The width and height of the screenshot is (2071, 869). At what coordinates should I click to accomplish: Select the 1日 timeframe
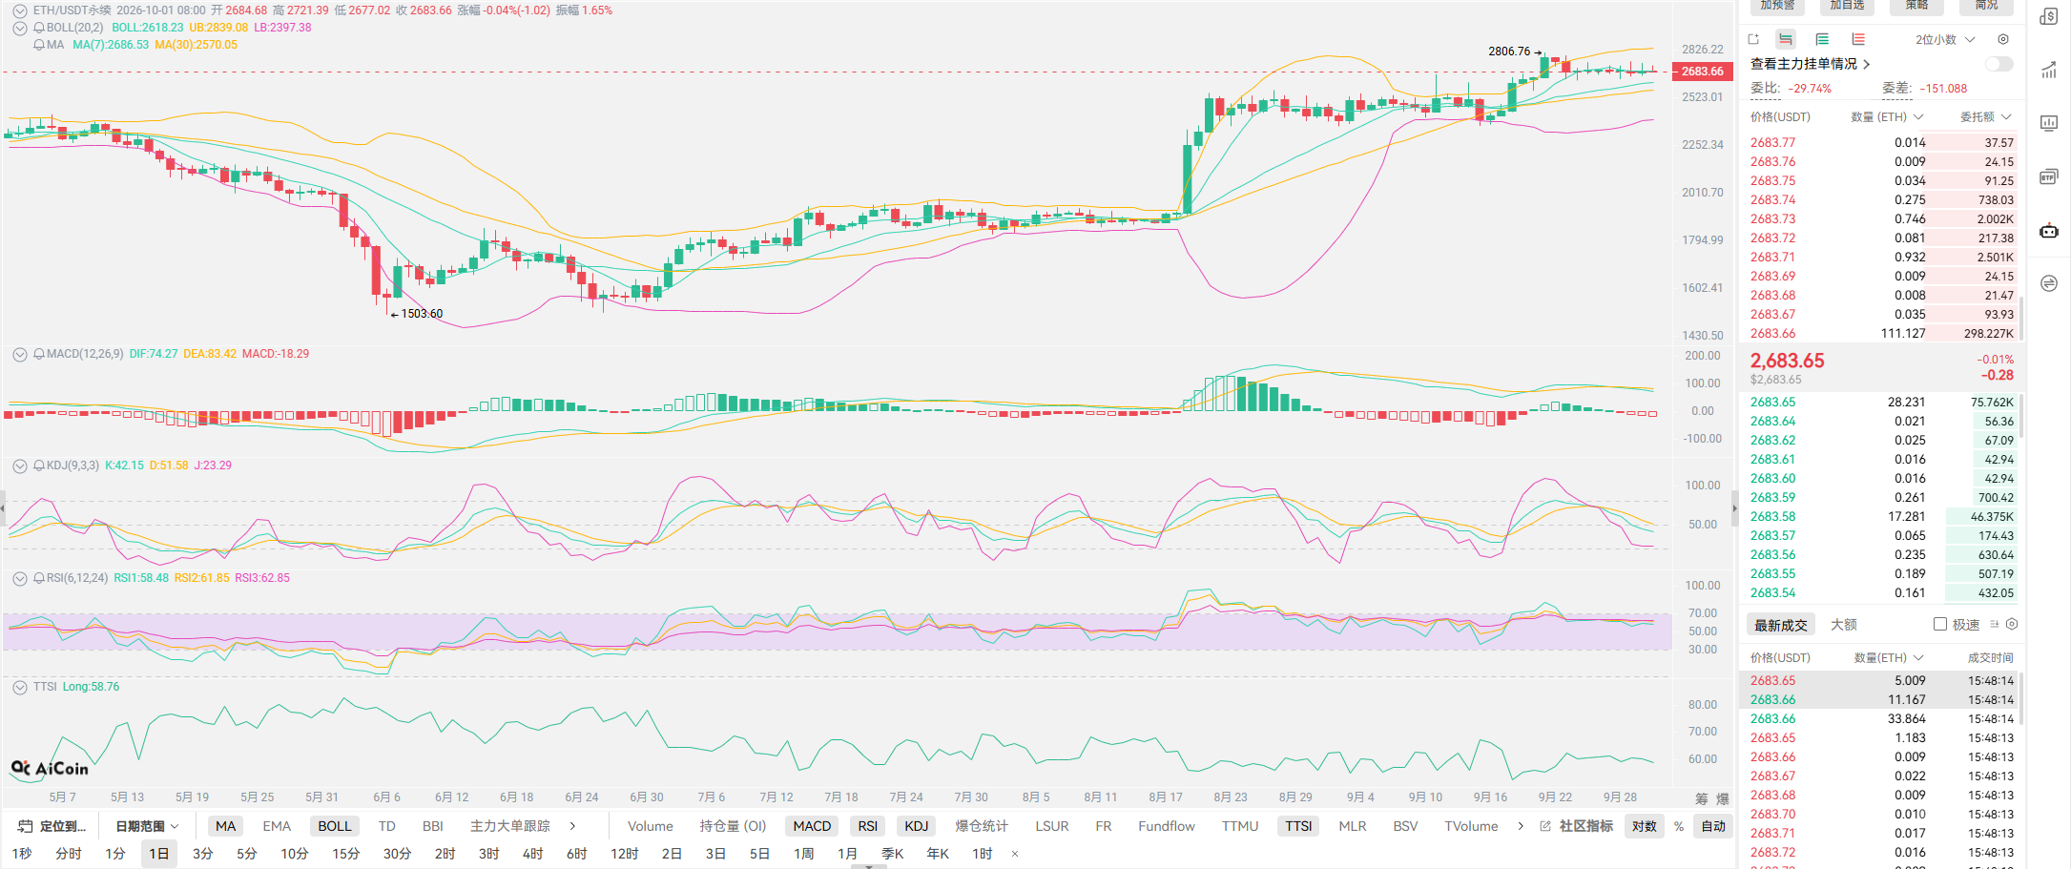(x=159, y=854)
